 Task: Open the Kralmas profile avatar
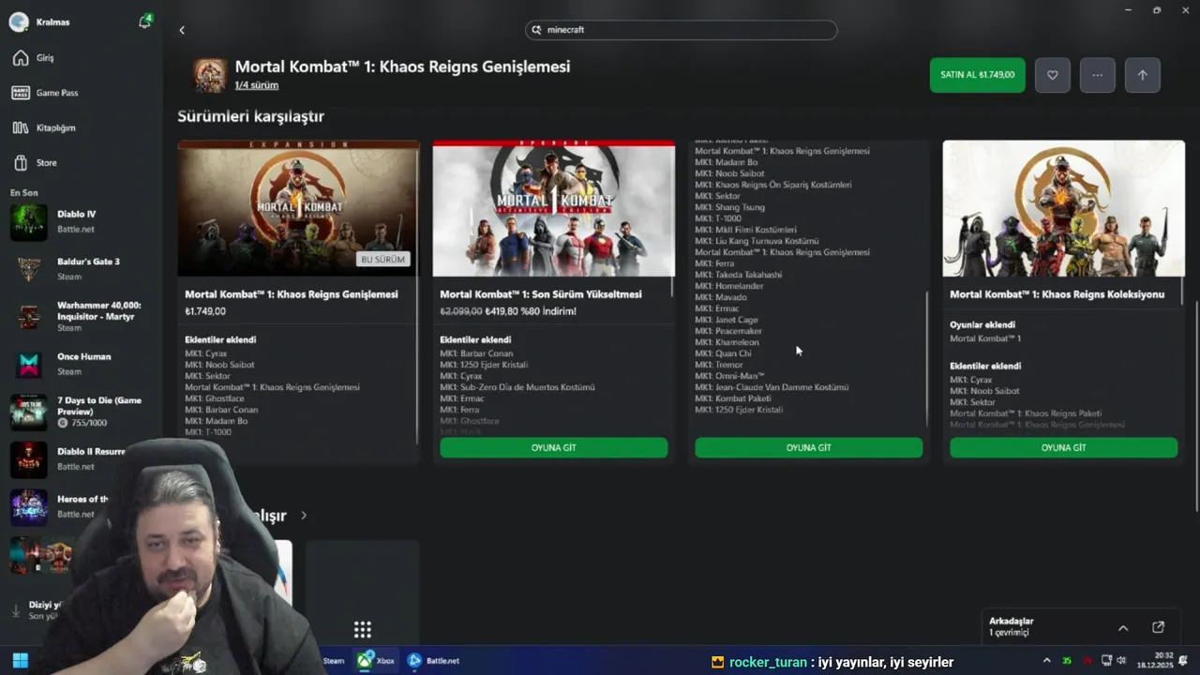[x=19, y=22]
